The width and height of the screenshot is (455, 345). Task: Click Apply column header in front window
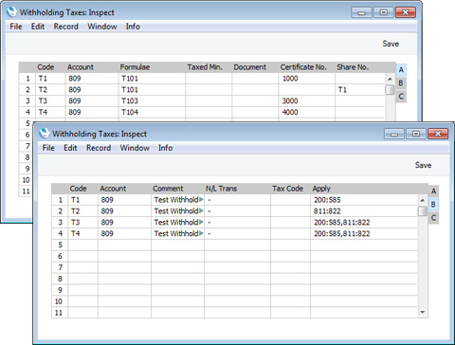tap(321, 189)
